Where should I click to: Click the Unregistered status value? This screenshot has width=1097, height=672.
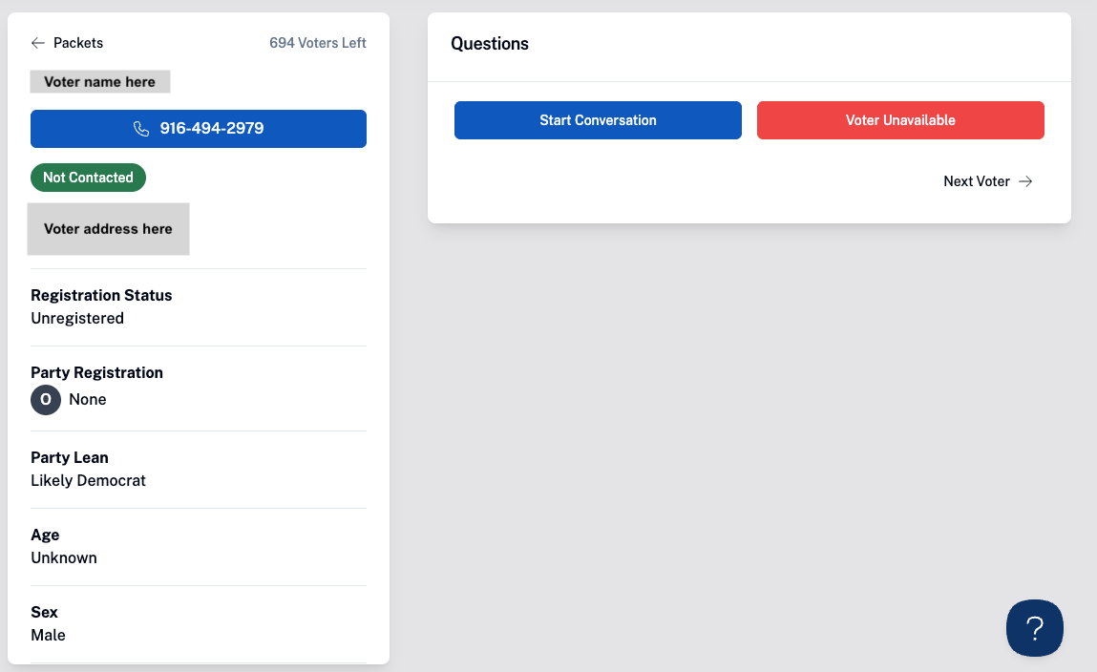[x=77, y=319]
